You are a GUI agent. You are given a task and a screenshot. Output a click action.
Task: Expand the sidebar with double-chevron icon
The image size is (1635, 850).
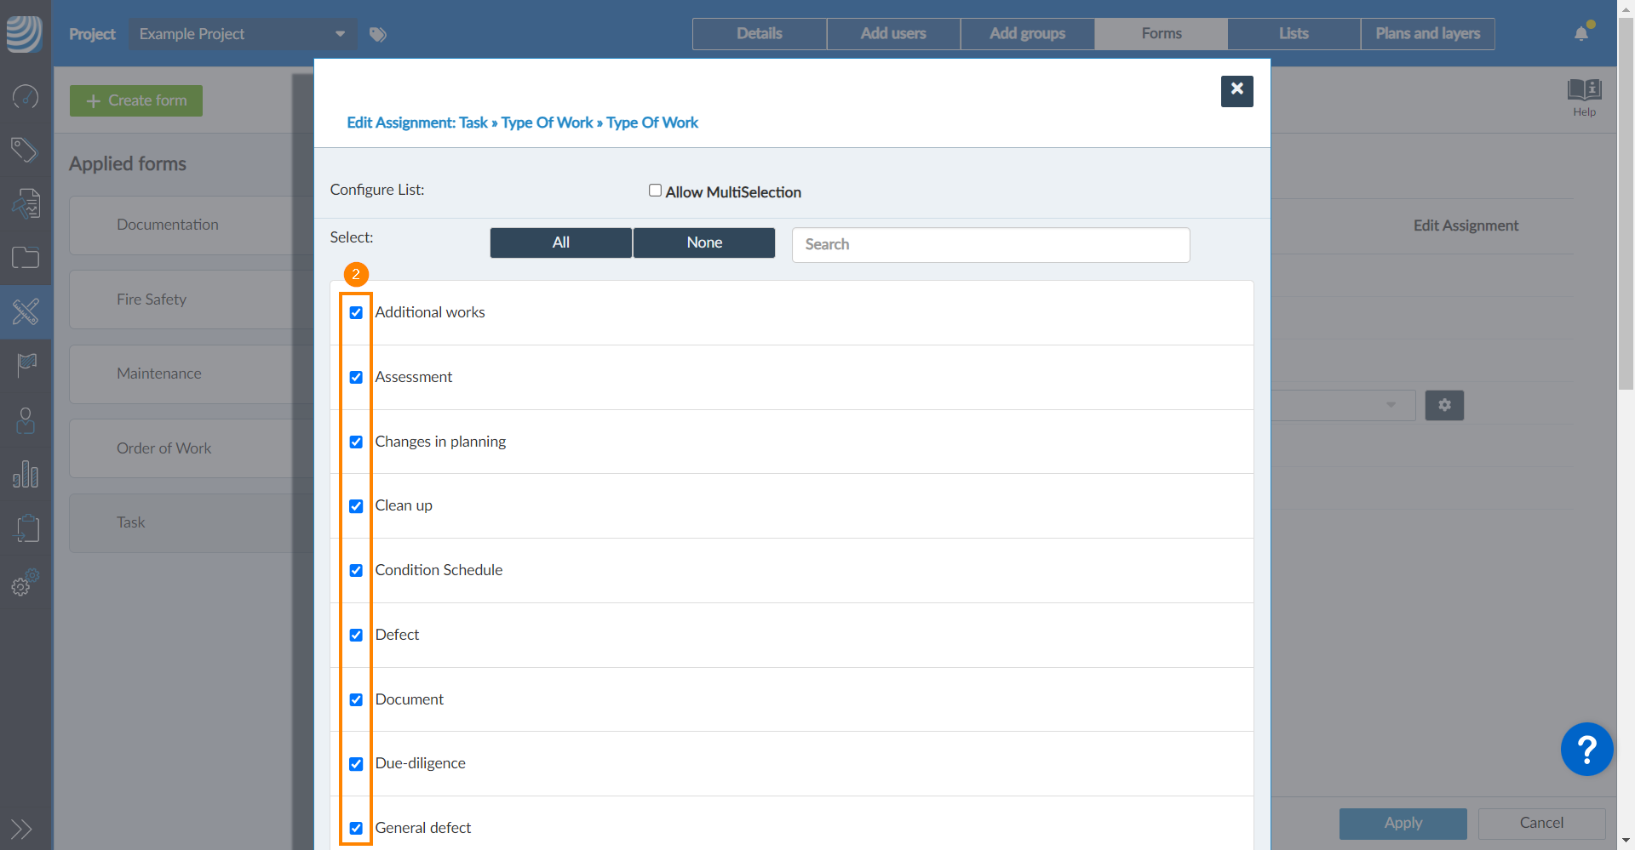[x=21, y=829]
